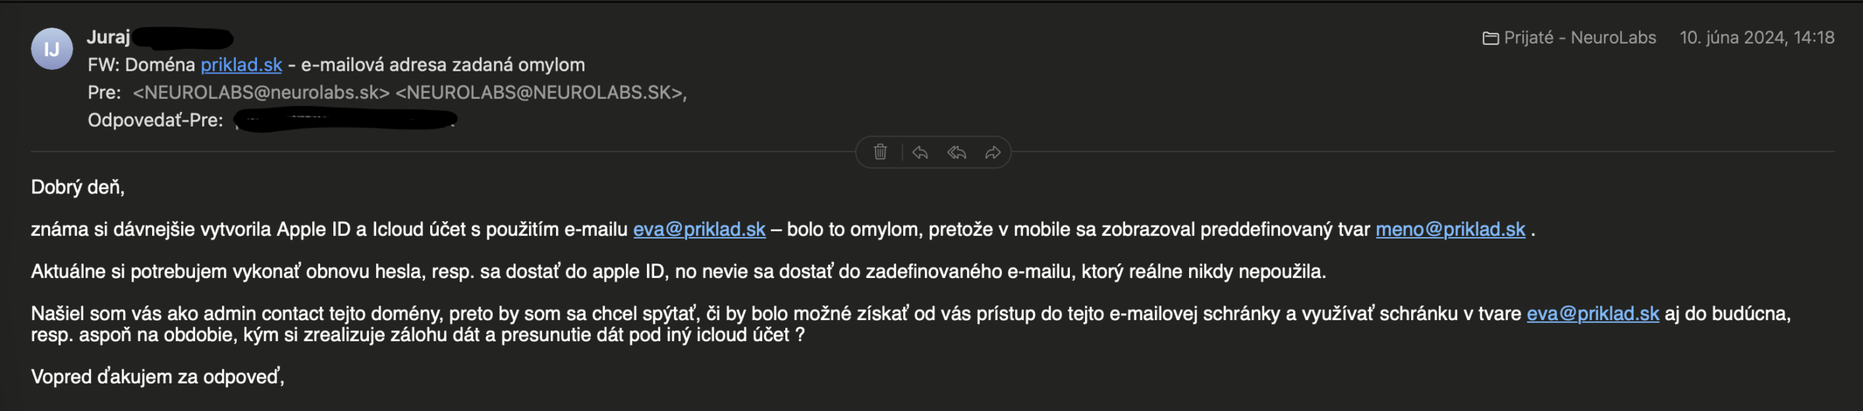Click the Dobrý deň greeting line
The width and height of the screenshot is (1863, 411).
click(x=78, y=187)
